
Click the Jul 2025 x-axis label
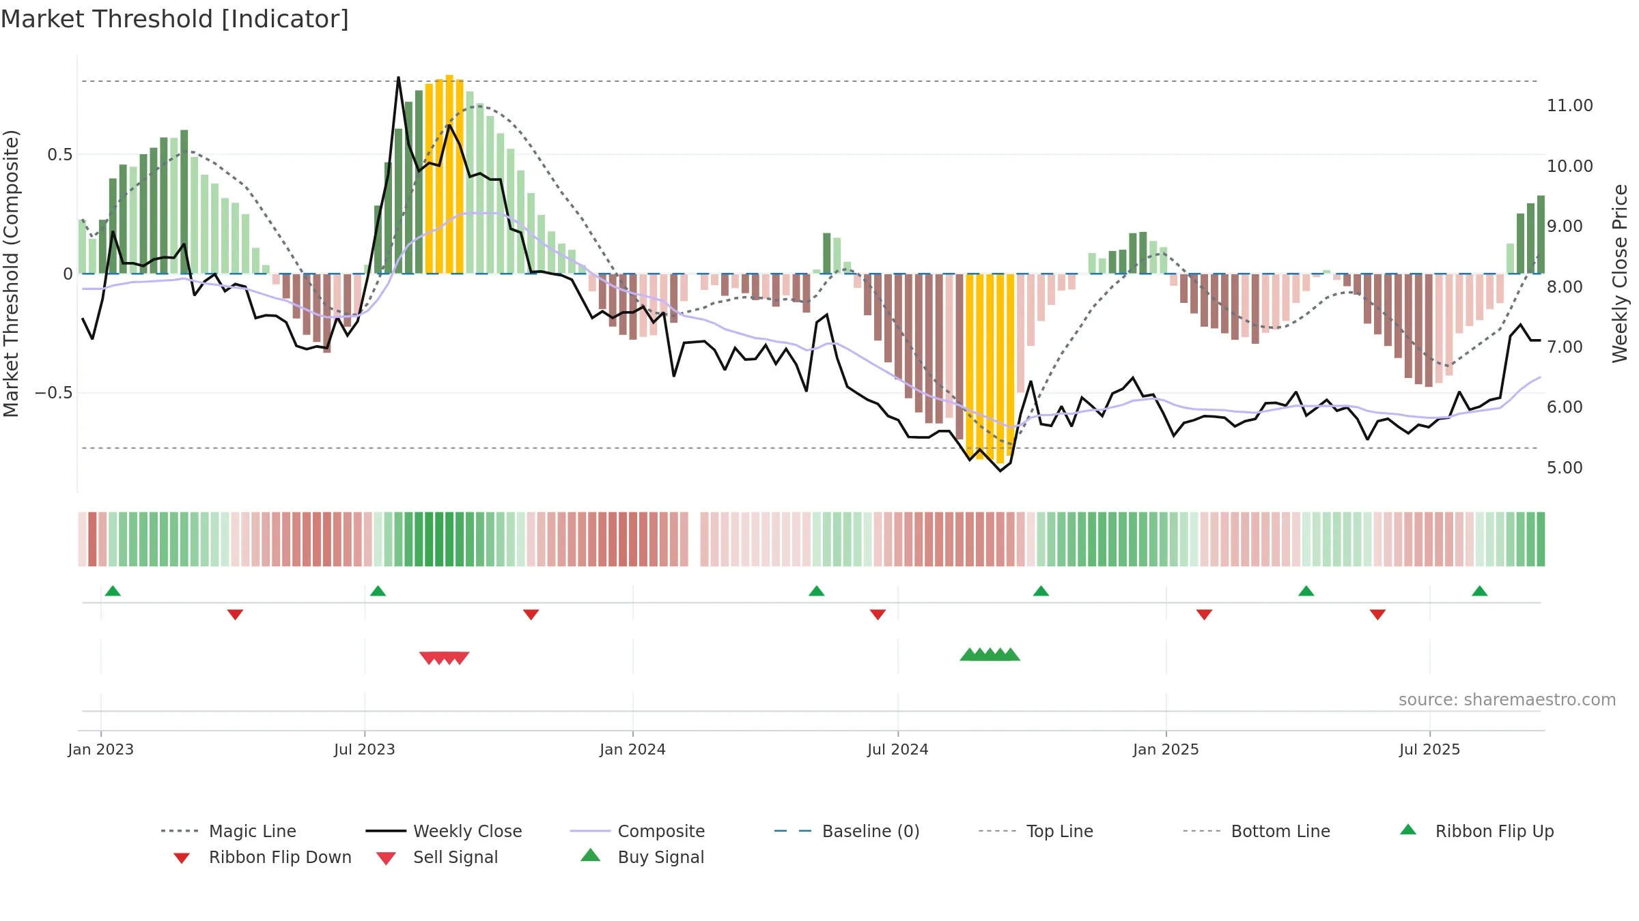tap(1430, 750)
